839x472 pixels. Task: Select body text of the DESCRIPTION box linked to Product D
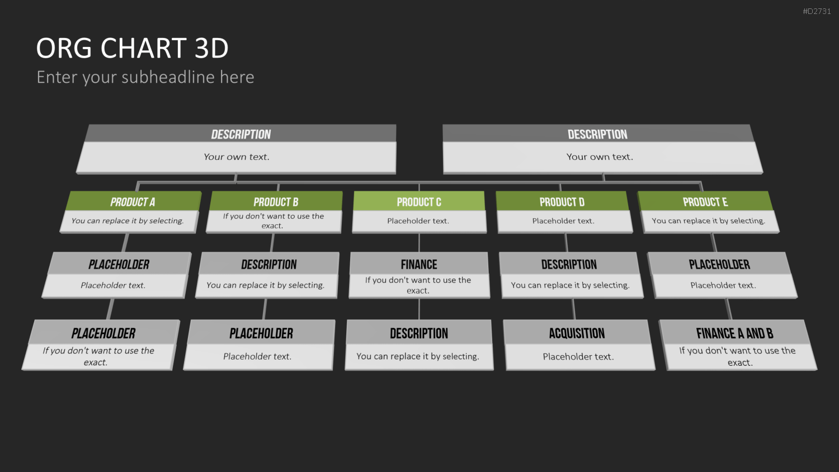(570, 285)
